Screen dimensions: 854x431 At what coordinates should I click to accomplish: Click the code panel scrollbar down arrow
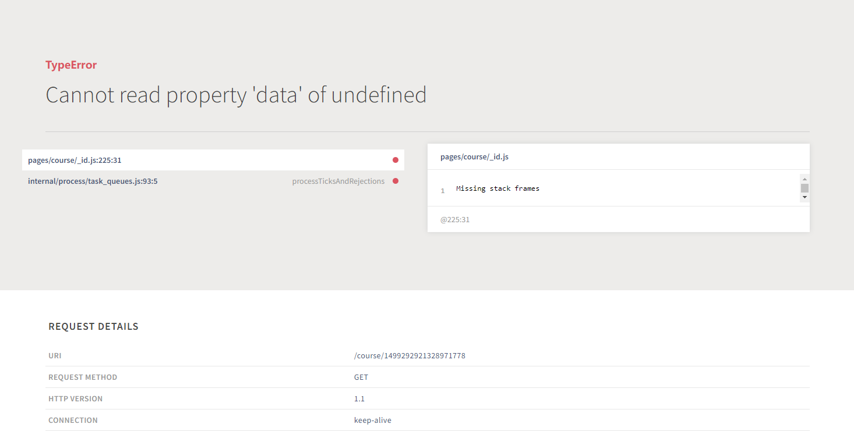coord(805,197)
